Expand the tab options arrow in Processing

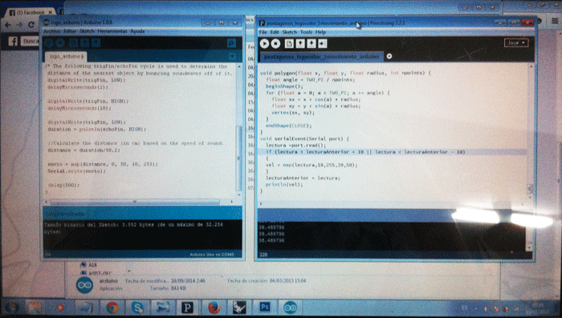389,56
